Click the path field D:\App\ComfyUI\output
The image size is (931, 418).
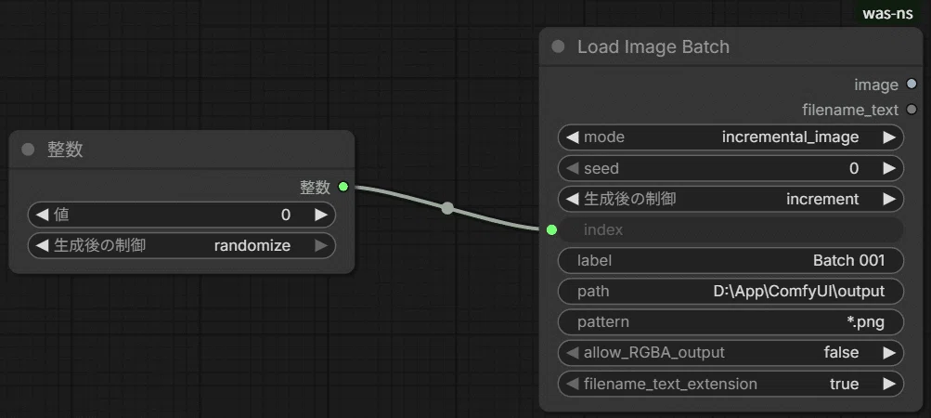tap(731, 291)
